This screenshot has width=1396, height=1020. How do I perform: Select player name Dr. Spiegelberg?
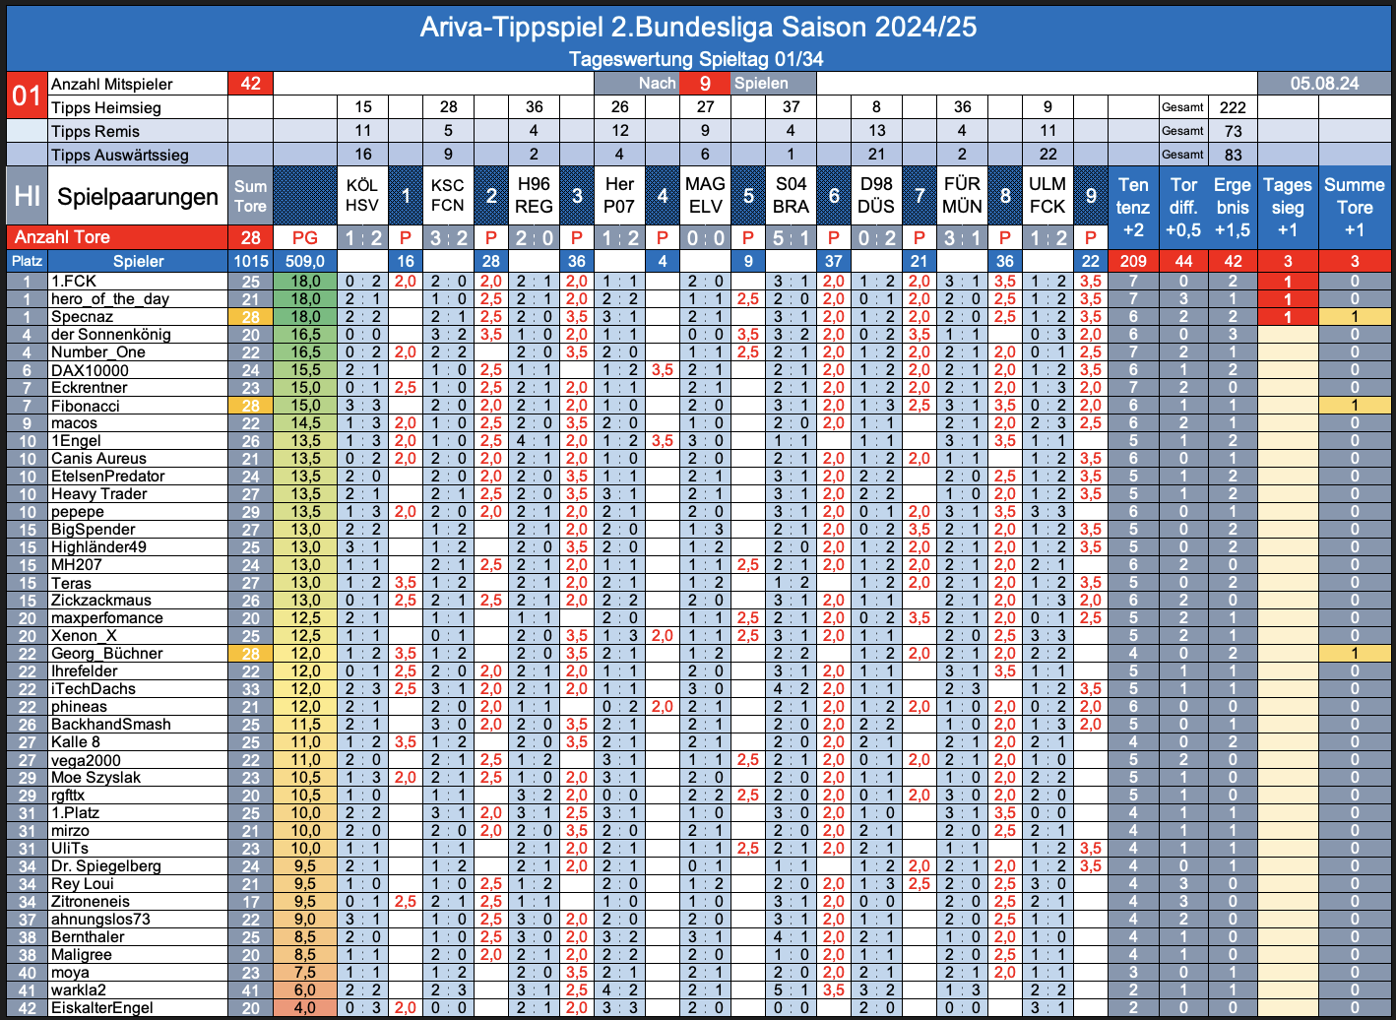(x=106, y=865)
